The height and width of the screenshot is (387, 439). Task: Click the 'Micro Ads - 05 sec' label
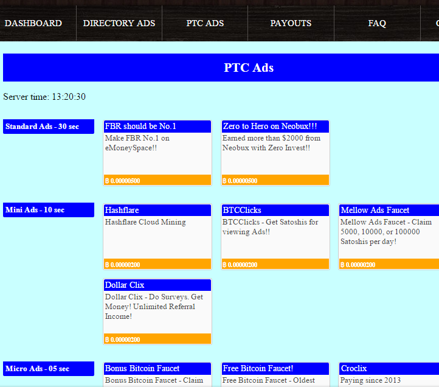[49, 369]
